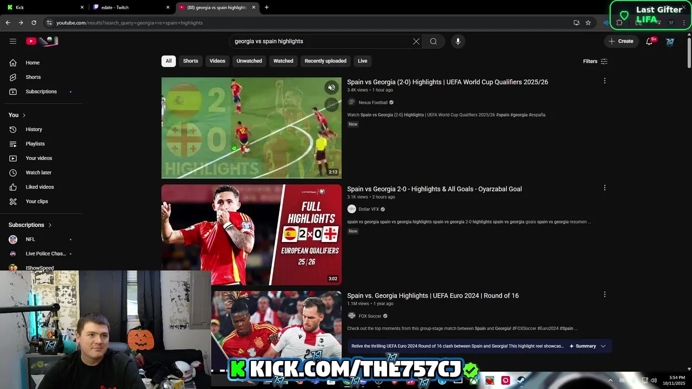This screenshot has height=389, width=692.
Task: Go back with browser back arrow
Action: pos(8,23)
